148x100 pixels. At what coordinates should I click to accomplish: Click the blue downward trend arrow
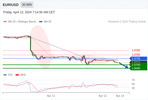pos(123,65)
